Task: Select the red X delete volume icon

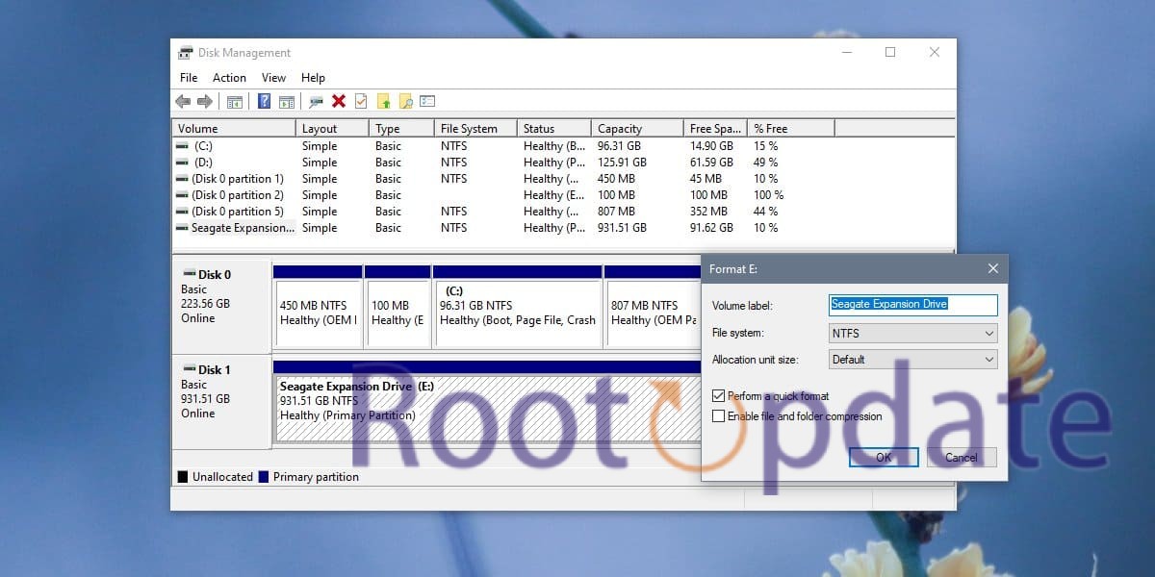Action: 340,101
